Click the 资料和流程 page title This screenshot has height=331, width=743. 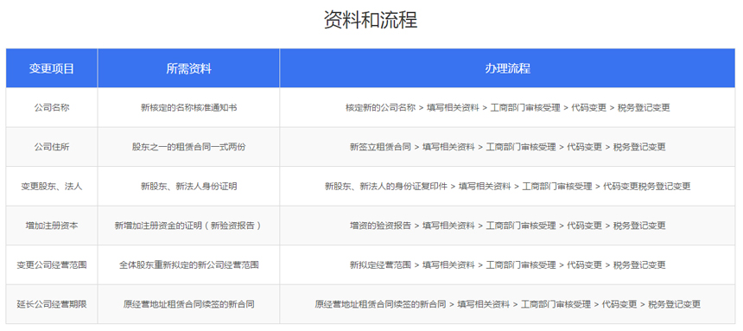(371, 21)
